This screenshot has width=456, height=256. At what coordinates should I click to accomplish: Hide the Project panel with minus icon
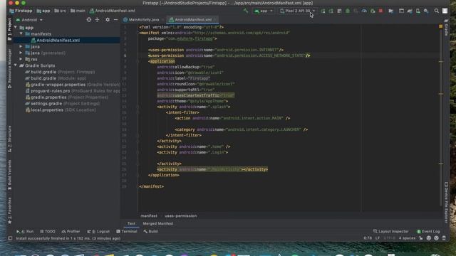[x=115, y=20]
